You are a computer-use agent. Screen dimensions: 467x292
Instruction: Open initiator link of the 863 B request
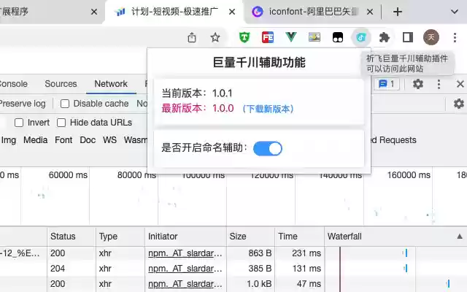tap(185, 253)
